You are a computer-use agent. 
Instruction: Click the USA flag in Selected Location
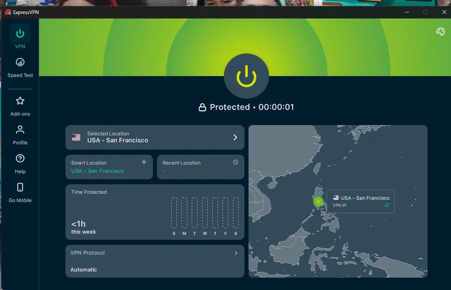click(x=76, y=137)
